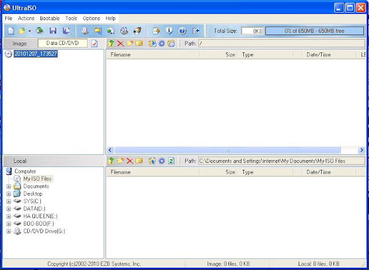
Task: Click the image pane Rename icon
Action: coord(139,44)
